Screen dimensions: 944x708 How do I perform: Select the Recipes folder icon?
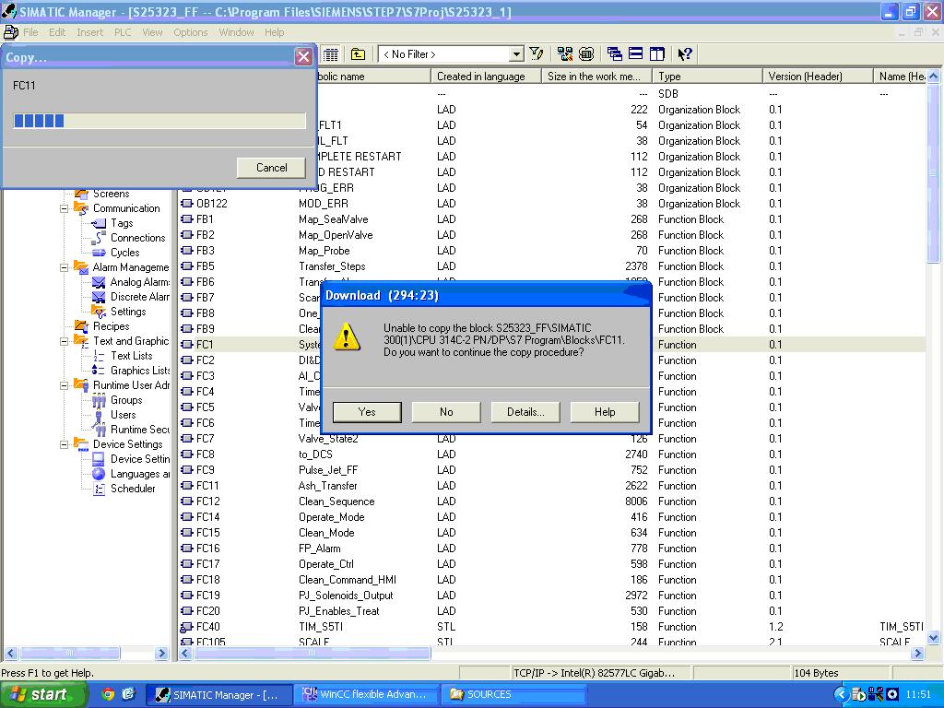(81, 326)
